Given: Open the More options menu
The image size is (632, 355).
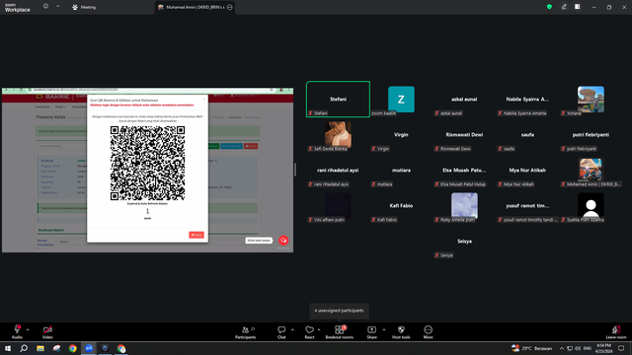Looking at the screenshot, I should tap(428, 332).
